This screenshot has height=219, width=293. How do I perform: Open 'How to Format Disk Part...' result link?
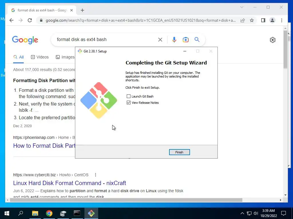coord(44,146)
